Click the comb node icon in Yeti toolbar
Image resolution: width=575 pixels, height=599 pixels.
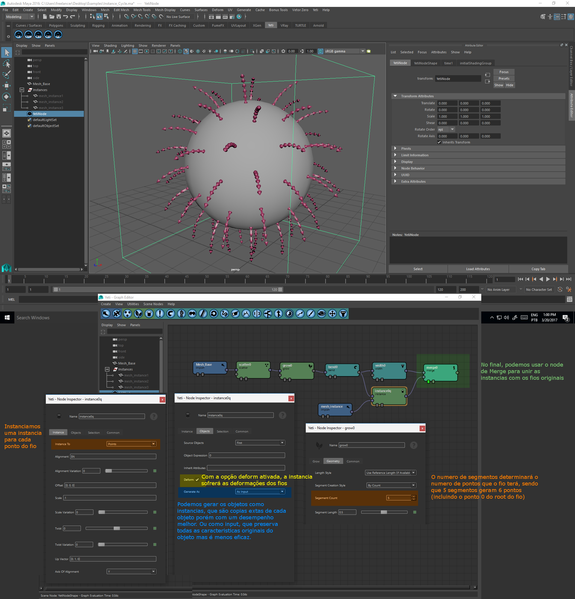203,314
